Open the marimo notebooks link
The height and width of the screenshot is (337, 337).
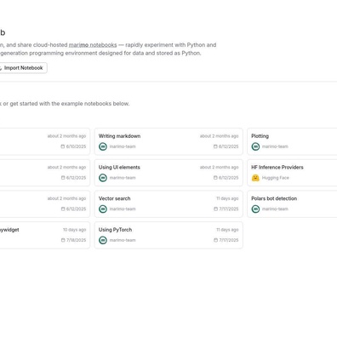pyautogui.click(x=93, y=45)
